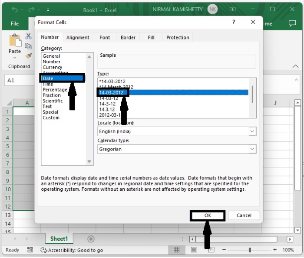
Task: Click the zoom slider handle
Action: (x=250, y=250)
